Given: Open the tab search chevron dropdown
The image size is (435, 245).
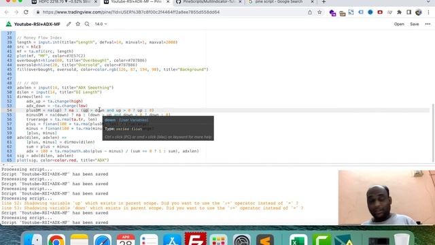Looking at the screenshot, I should tap(428, 2).
